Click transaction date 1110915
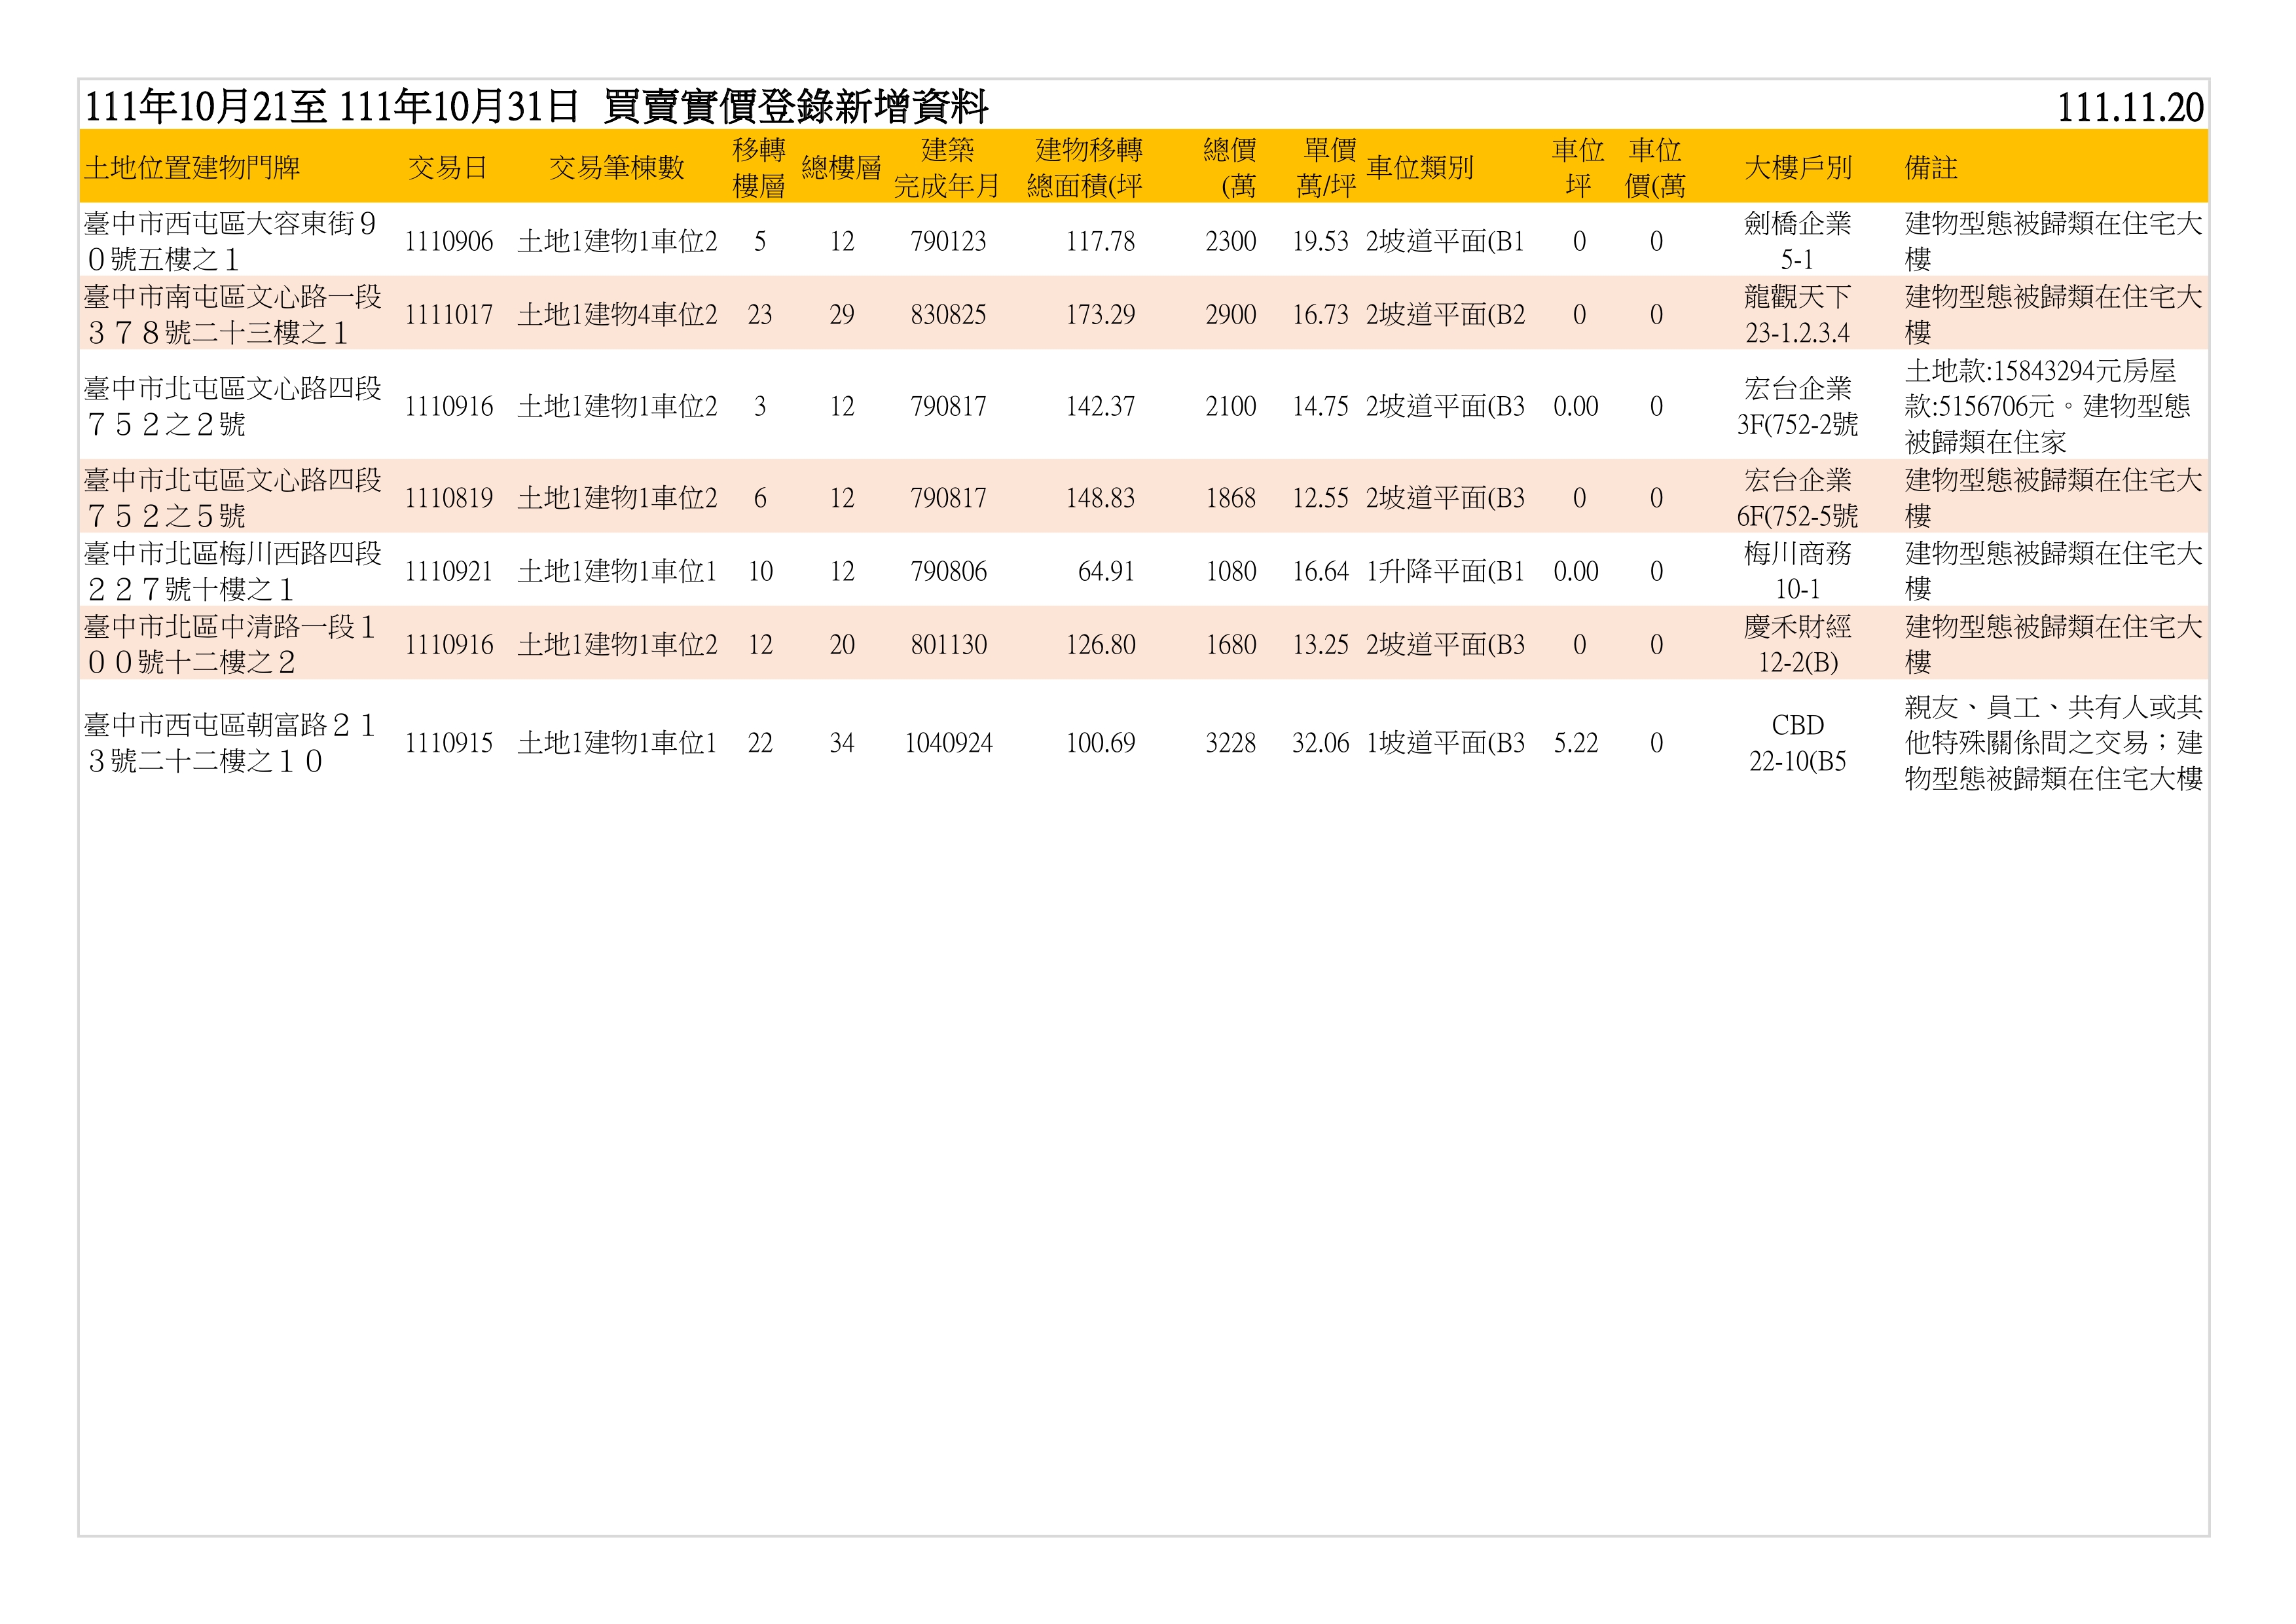The height and width of the screenshot is (1624, 2296). (x=449, y=743)
